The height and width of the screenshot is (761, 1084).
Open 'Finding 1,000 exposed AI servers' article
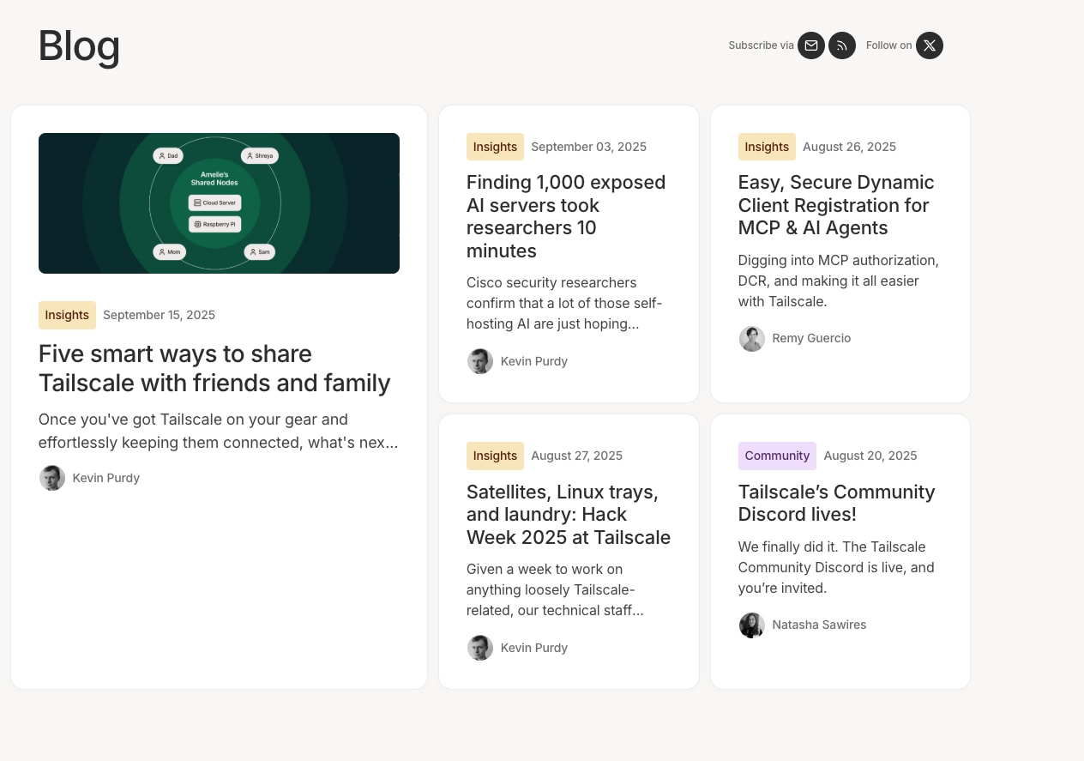point(566,216)
